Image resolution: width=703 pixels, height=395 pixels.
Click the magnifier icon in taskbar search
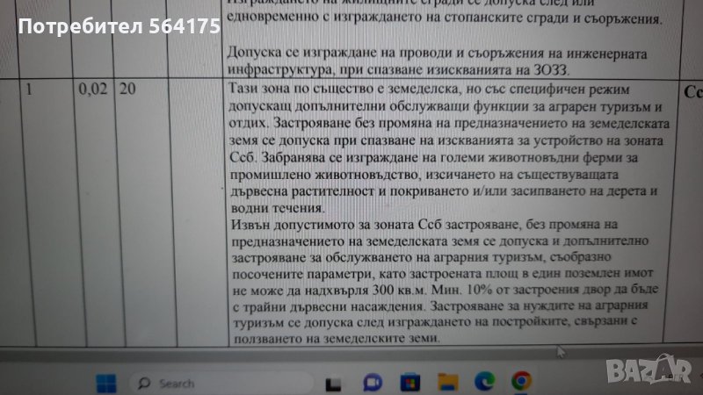coord(143,383)
